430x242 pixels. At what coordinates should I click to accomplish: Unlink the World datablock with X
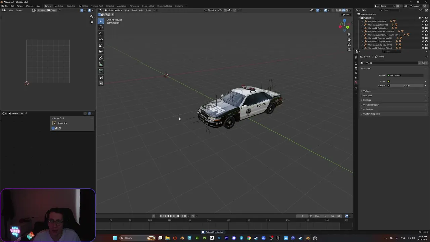pyautogui.click(x=427, y=63)
